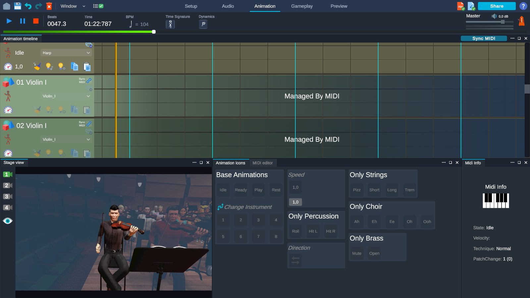Adjust the Master volume slider handle

[503, 22]
